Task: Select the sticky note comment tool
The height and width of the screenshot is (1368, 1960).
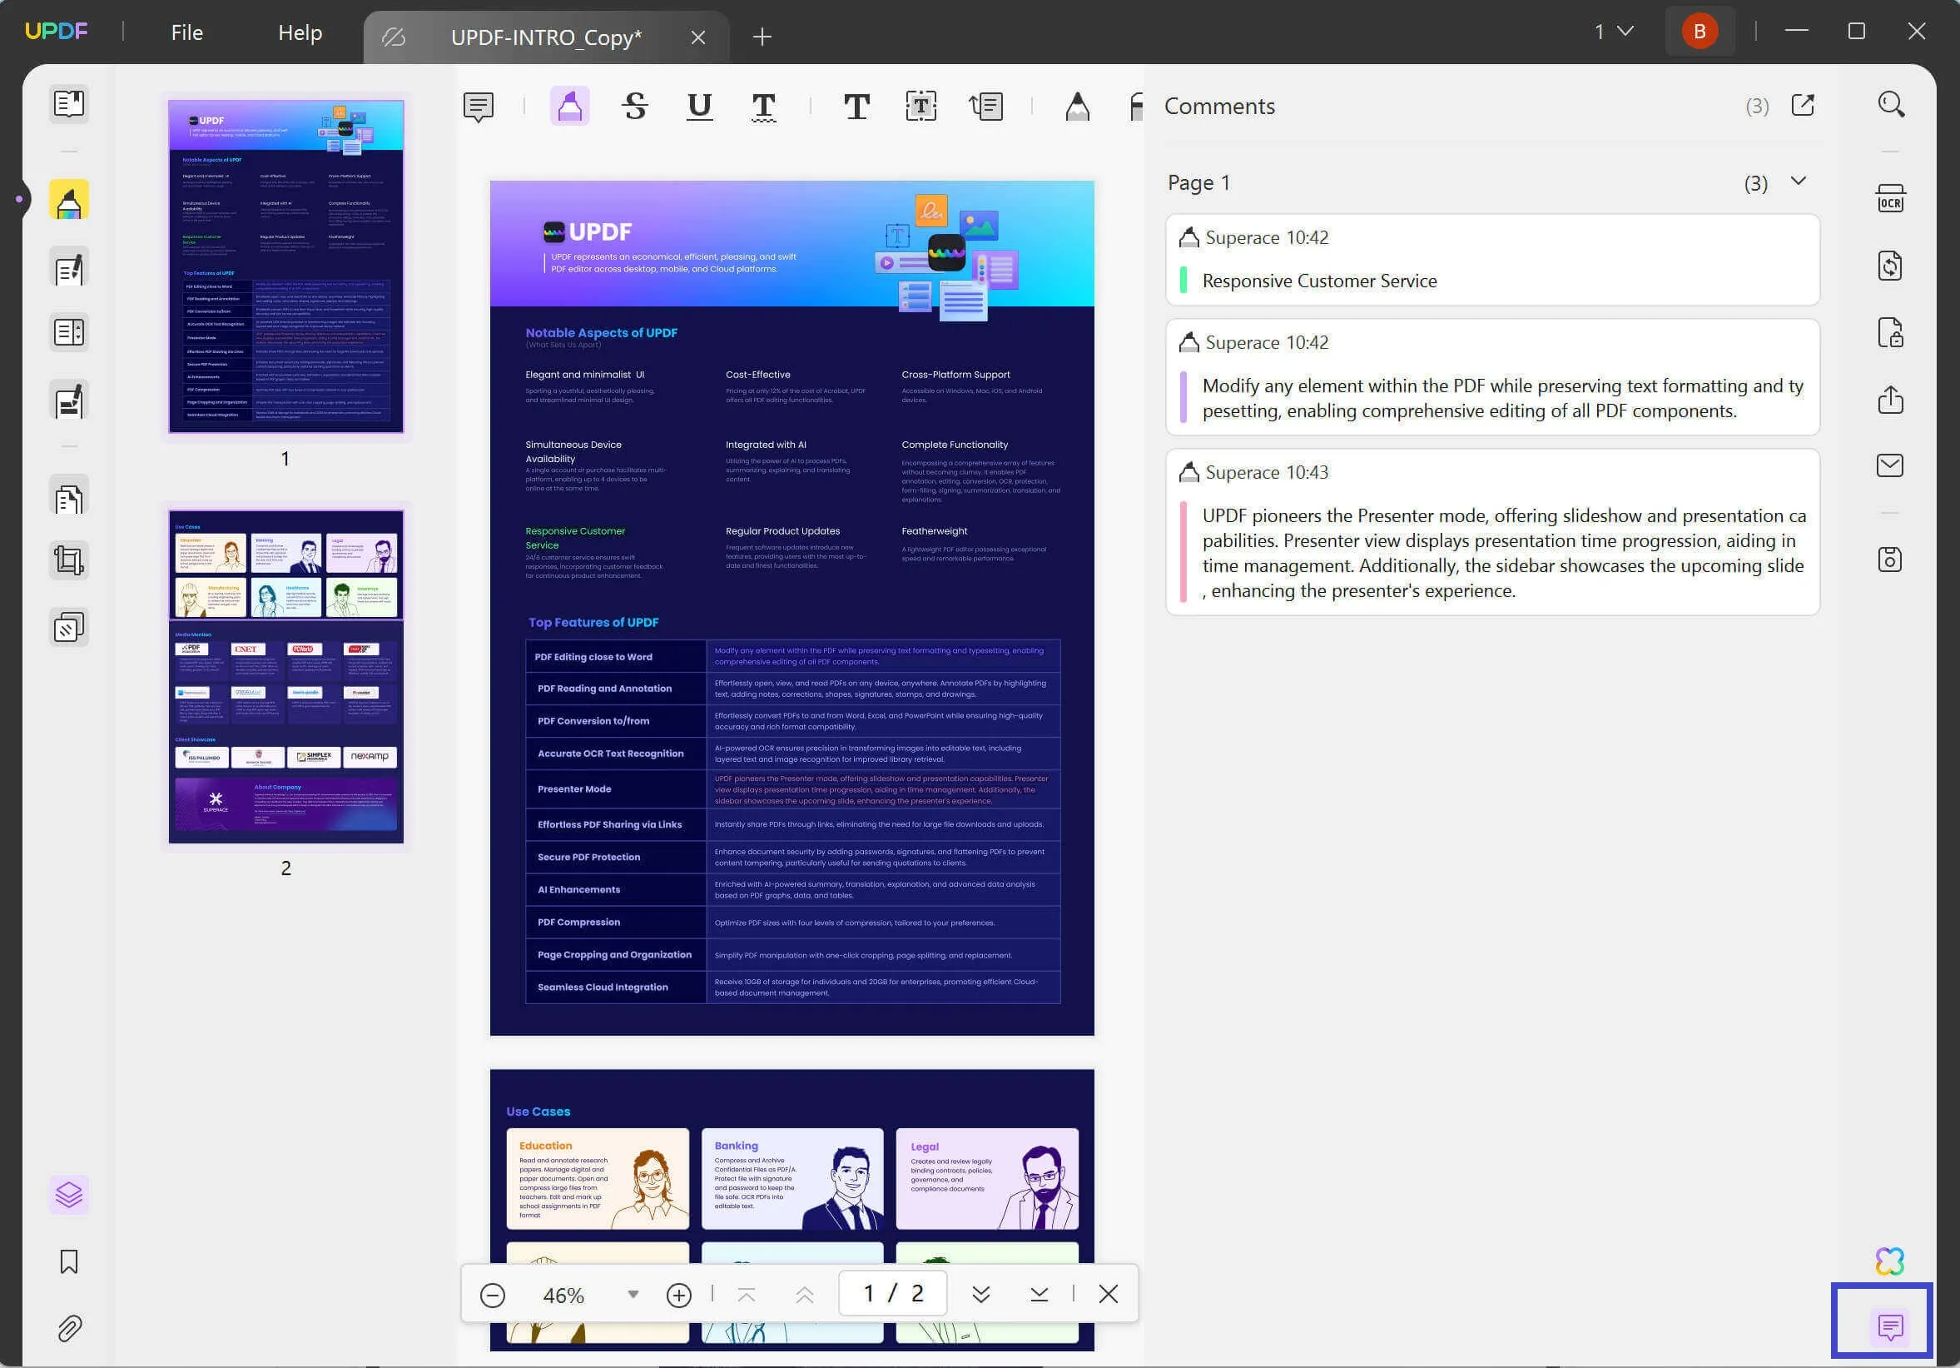Action: click(478, 107)
